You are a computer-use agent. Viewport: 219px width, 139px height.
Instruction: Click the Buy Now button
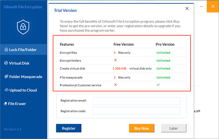(x=142, y=128)
